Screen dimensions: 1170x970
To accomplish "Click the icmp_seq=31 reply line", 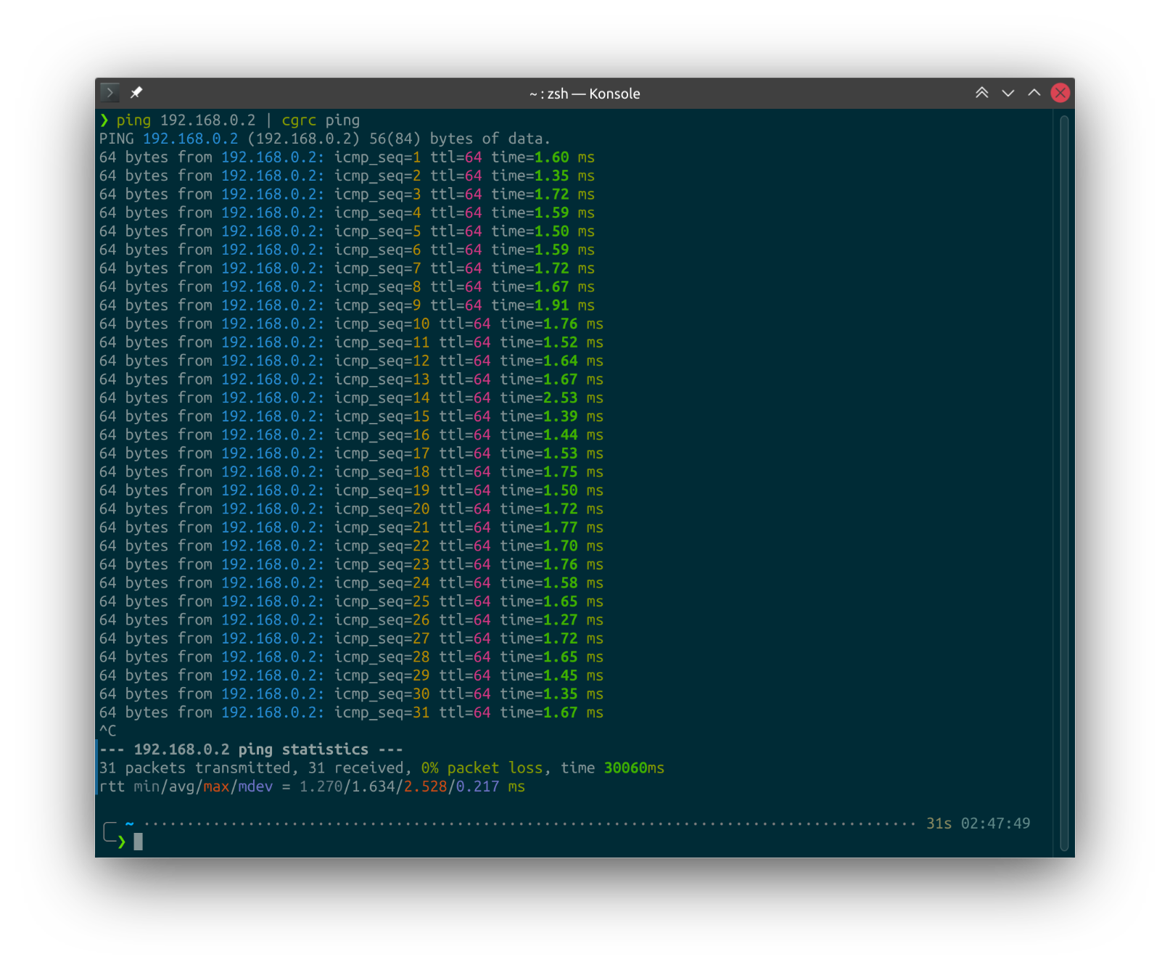I will point(351,712).
